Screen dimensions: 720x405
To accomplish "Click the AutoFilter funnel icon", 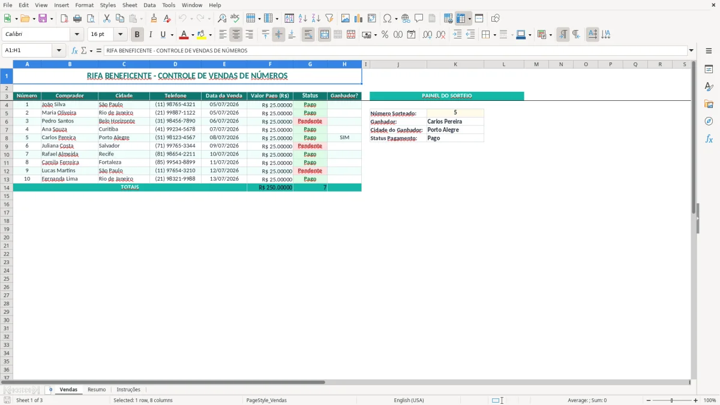I will point(329,19).
